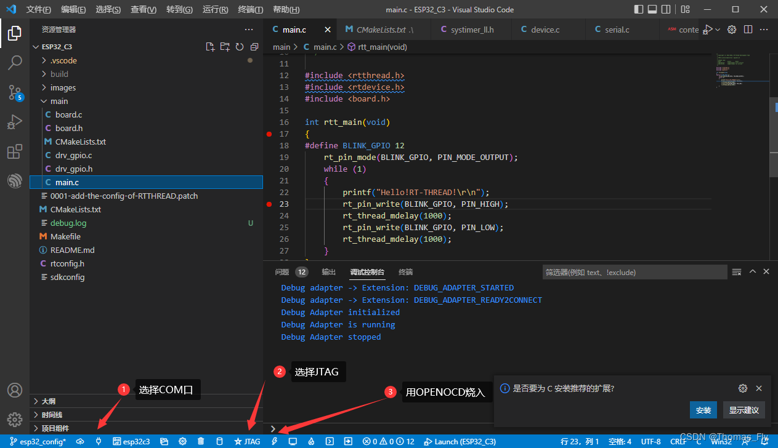Close the main.c editor tab
This screenshot has height=448, width=778.
(327, 30)
